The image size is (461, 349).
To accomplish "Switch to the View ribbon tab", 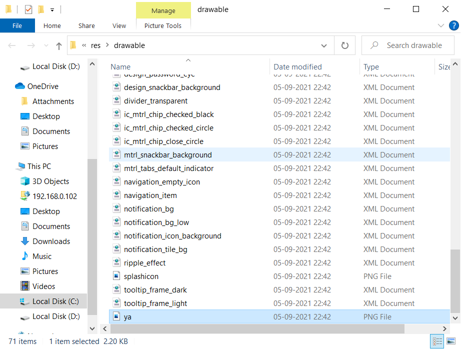I will coord(119,25).
